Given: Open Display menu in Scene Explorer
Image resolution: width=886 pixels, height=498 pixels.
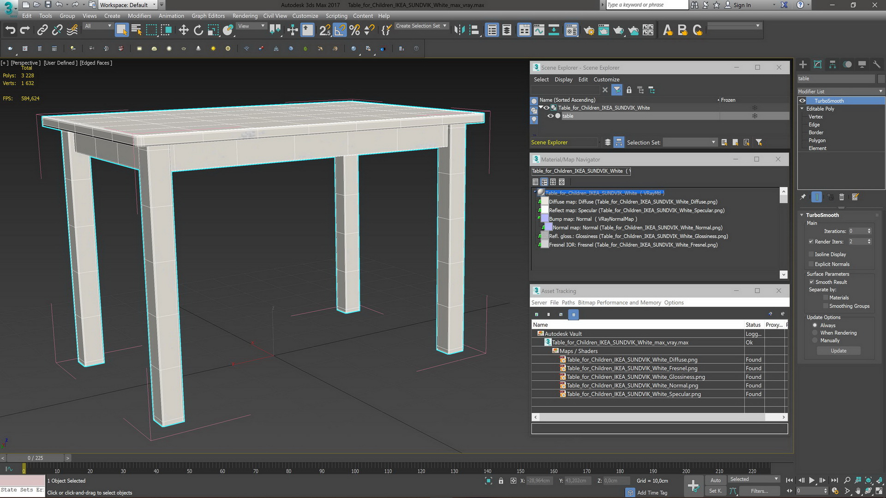Looking at the screenshot, I should pyautogui.click(x=563, y=80).
